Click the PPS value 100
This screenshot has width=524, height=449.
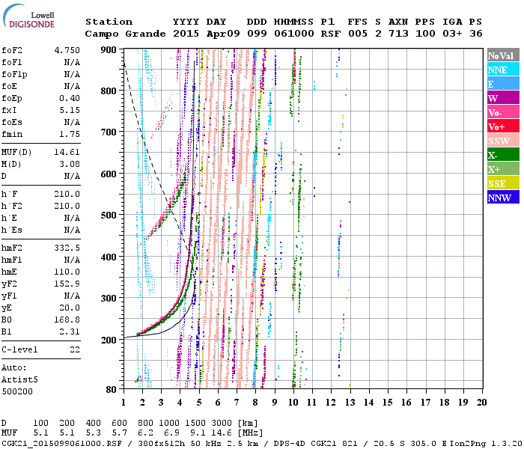[x=425, y=34]
